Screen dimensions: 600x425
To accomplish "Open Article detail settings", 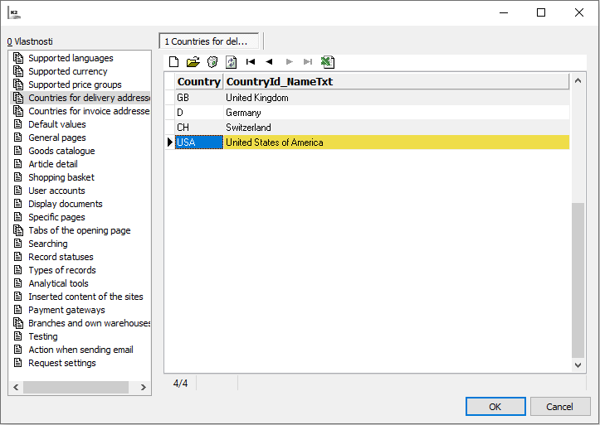I will tap(53, 164).
